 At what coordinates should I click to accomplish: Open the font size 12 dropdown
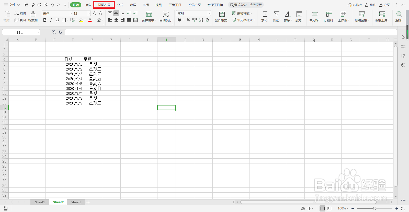(89, 13)
